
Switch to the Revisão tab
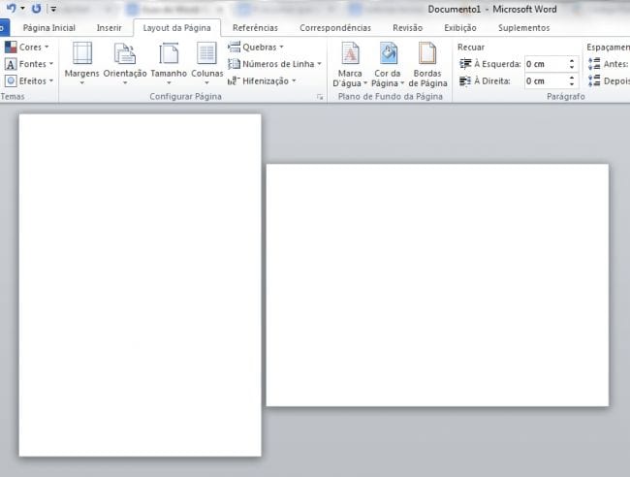coord(407,28)
